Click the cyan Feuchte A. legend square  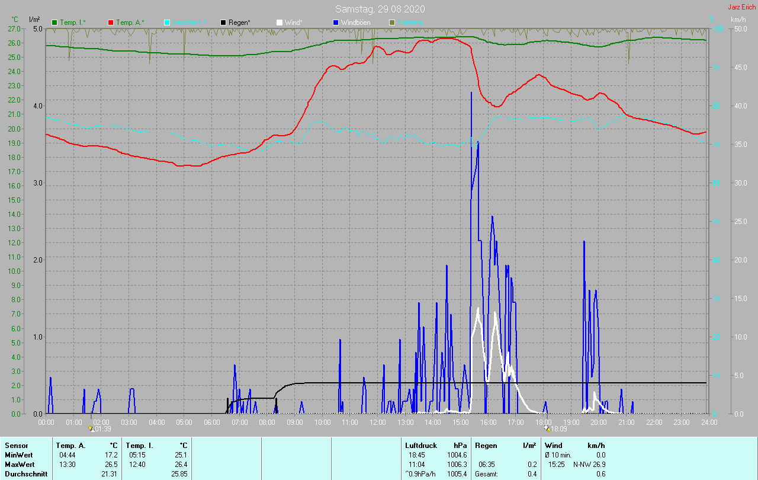coord(167,23)
